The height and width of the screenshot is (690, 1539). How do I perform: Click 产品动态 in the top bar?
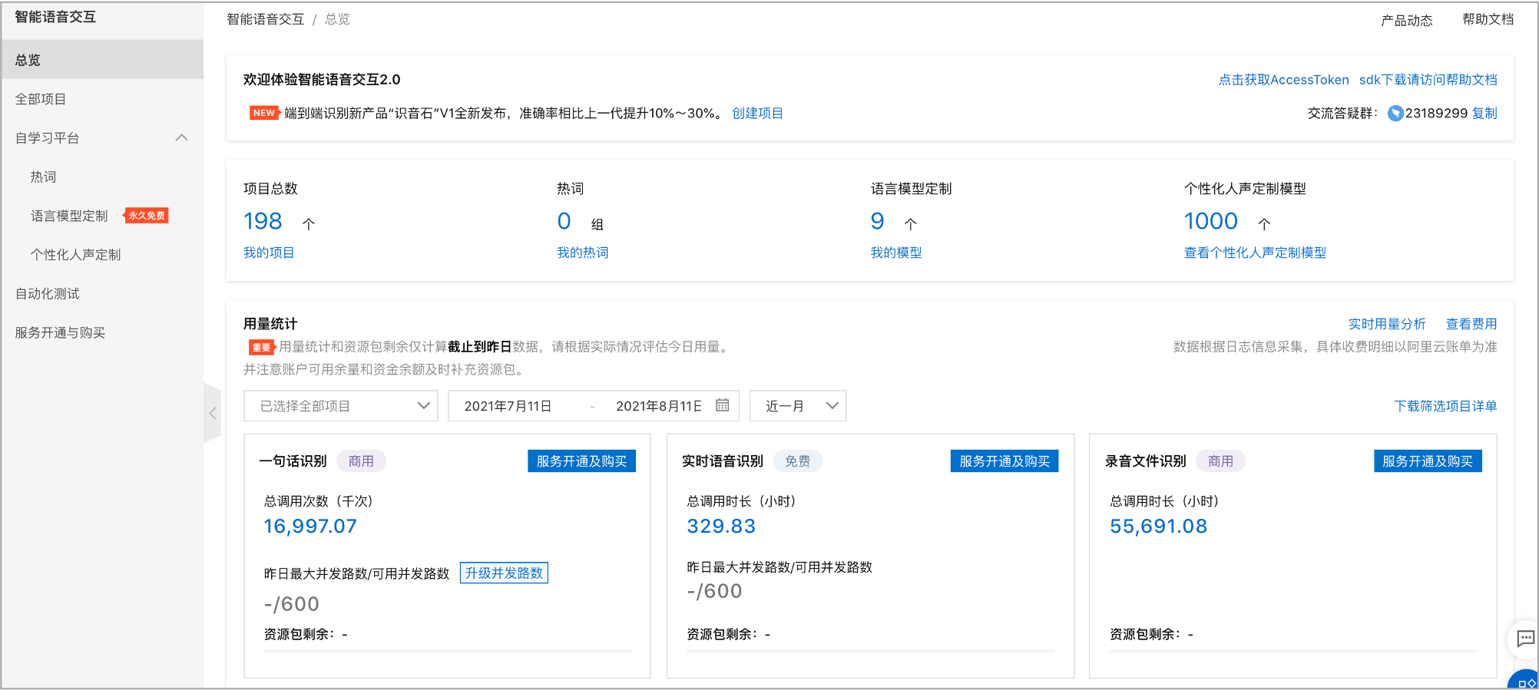(1407, 21)
